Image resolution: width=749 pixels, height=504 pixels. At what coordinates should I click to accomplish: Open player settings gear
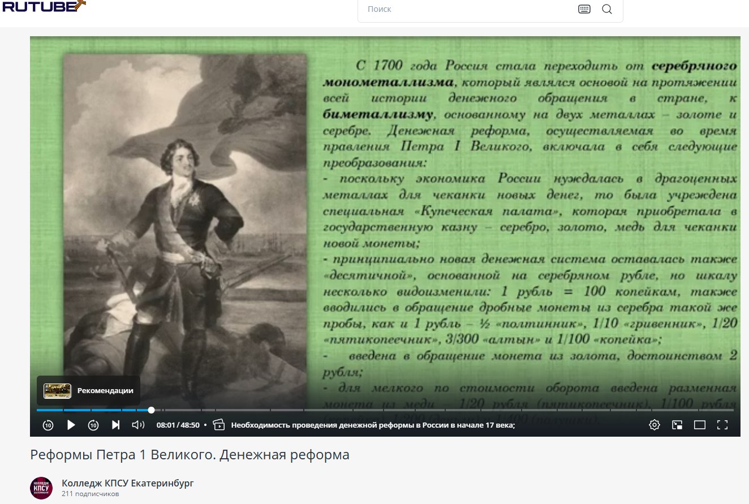tap(655, 425)
